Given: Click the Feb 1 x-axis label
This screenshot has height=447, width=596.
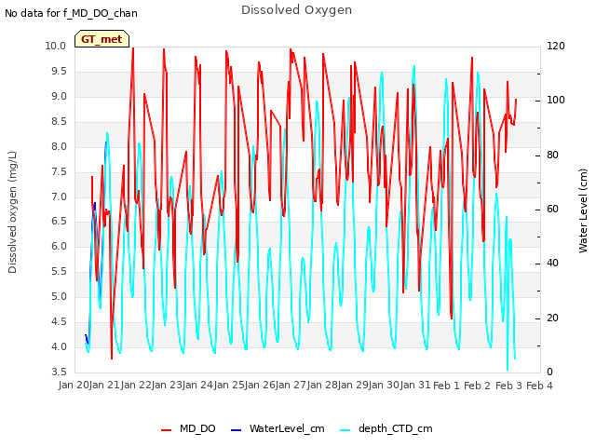Looking at the screenshot, I should pyautogui.click(x=446, y=386).
